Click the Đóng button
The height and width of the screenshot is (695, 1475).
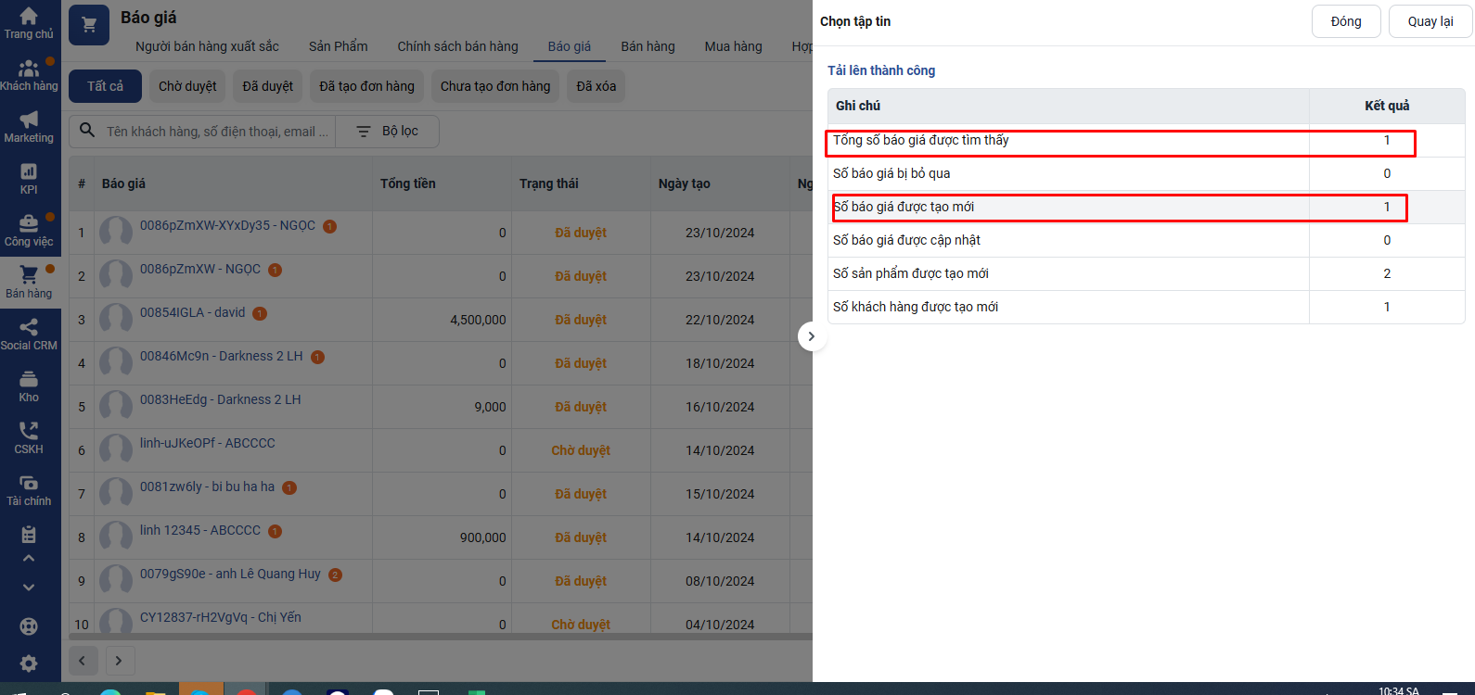pos(1345,21)
